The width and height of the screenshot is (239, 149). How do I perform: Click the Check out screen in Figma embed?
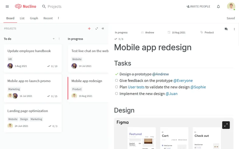click(207, 138)
